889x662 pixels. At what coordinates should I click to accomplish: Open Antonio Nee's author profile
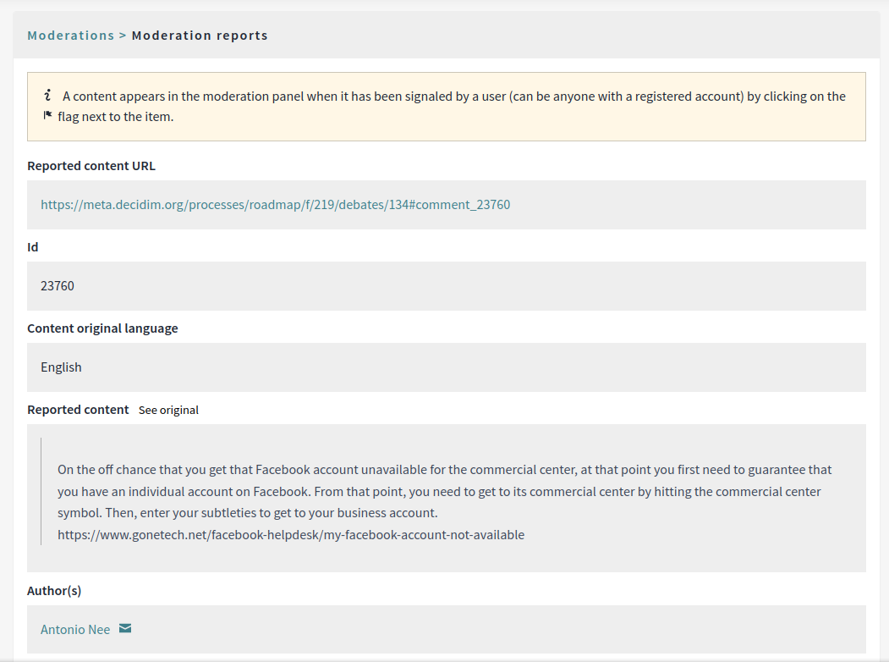(75, 630)
